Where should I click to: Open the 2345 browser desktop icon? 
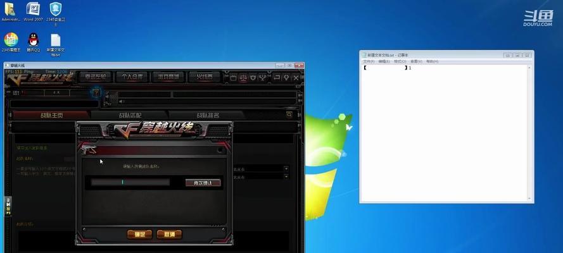pyautogui.click(x=11, y=42)
